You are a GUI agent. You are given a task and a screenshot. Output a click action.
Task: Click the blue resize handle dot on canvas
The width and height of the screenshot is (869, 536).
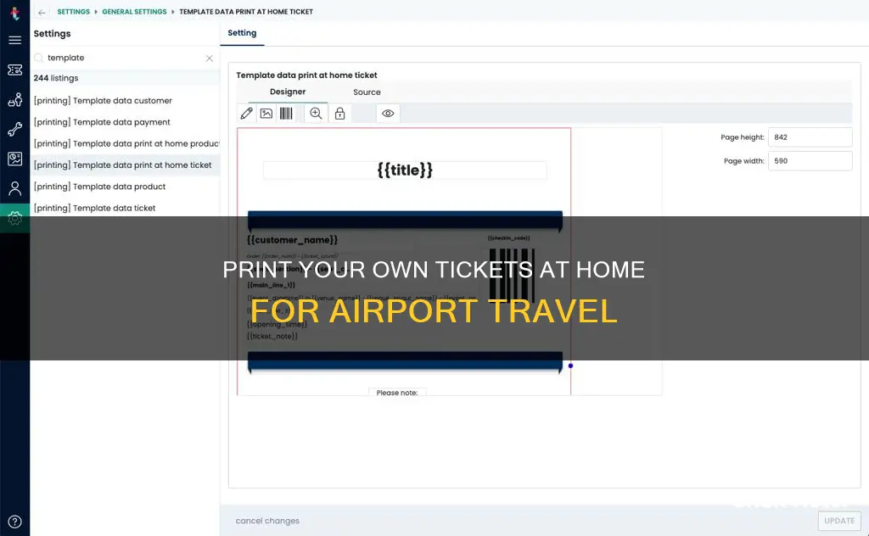click(570, 366)
